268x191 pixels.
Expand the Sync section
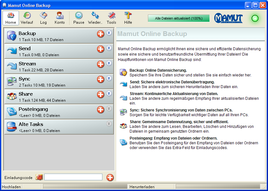click(109, 78)
